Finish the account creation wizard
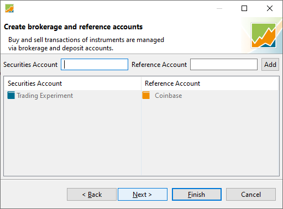Image resolution: width=283 pixels, height=209 pixels. (197, 195)
